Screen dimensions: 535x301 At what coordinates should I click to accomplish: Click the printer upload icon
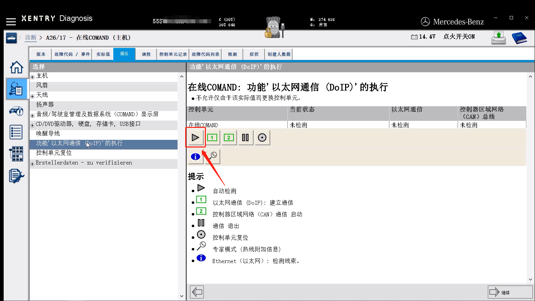coord(499,38)
